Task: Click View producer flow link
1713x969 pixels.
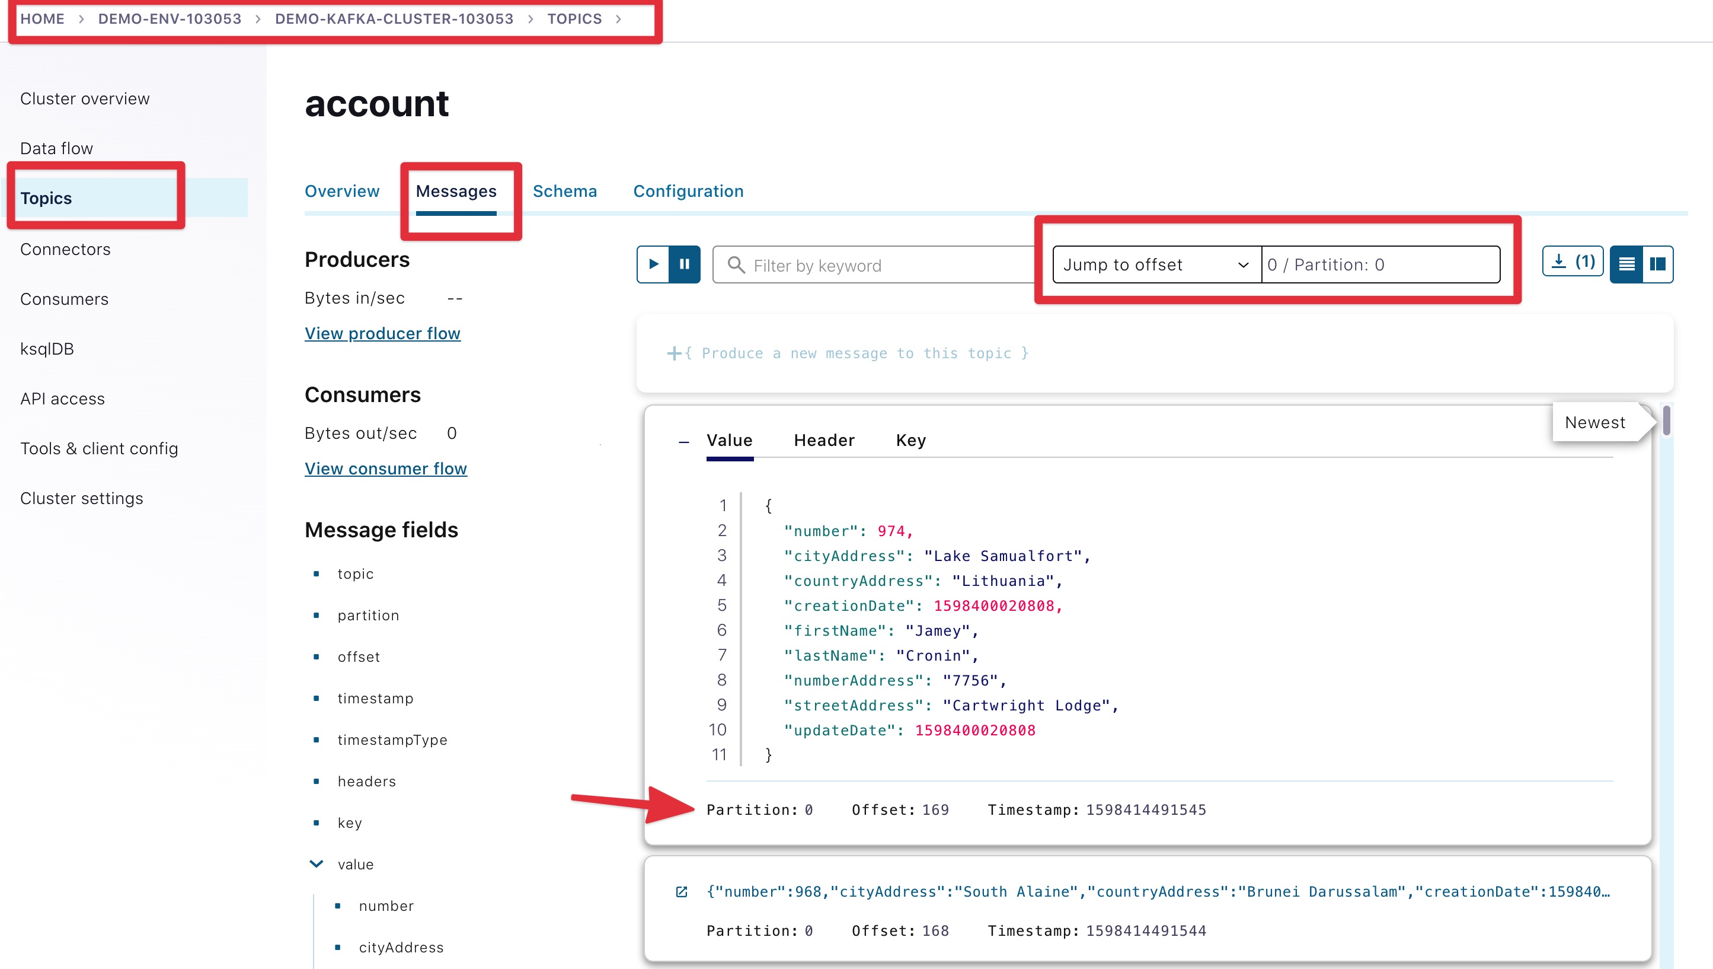Action: click(382, 333)
